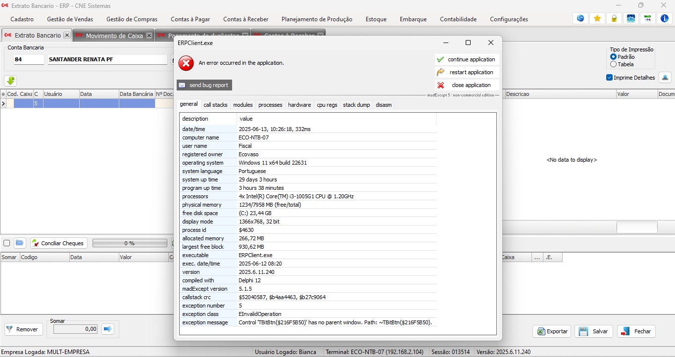This screenshot has height=357, width=675.
Task: Uncheck the Imprime Detalhes checkbox
Action: coord(609,78)
